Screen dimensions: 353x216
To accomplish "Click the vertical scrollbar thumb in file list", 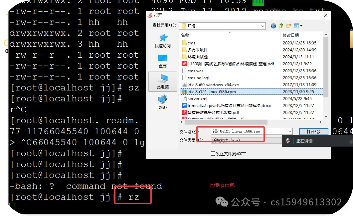I will pyautogui.click(x=326, y=67).
